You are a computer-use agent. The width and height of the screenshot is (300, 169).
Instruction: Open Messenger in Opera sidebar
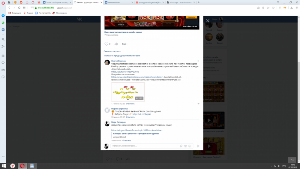tap(3, 16)
